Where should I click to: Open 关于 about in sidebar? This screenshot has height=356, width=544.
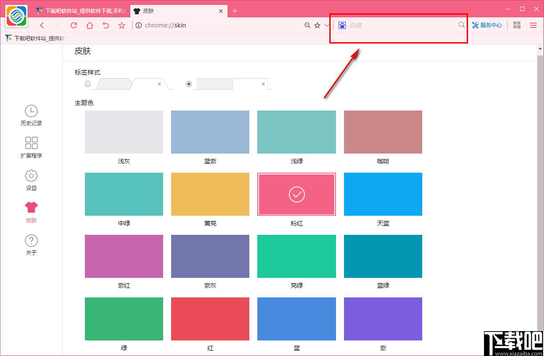click(31, 245)
